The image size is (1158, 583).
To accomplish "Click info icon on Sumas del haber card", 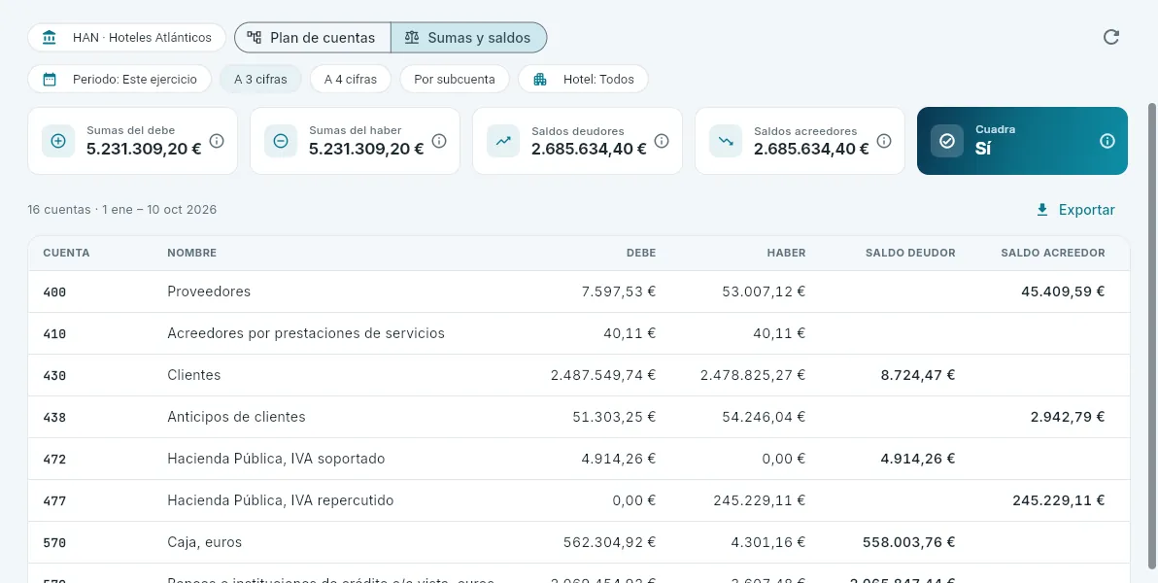I will 439,140.
